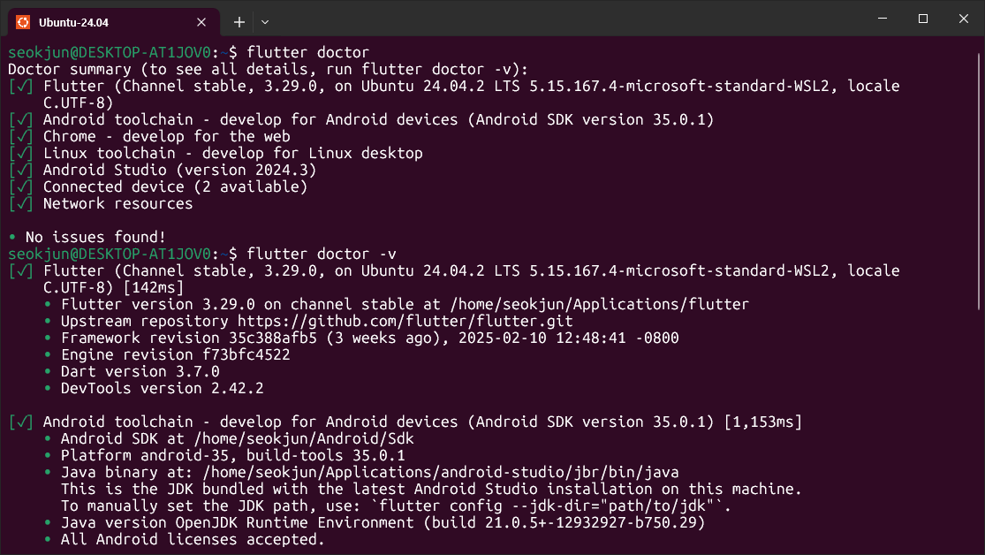This screenshot has height=555, width=985.
Task: Click the green bullet before No issues found
Action: point(12,238)
